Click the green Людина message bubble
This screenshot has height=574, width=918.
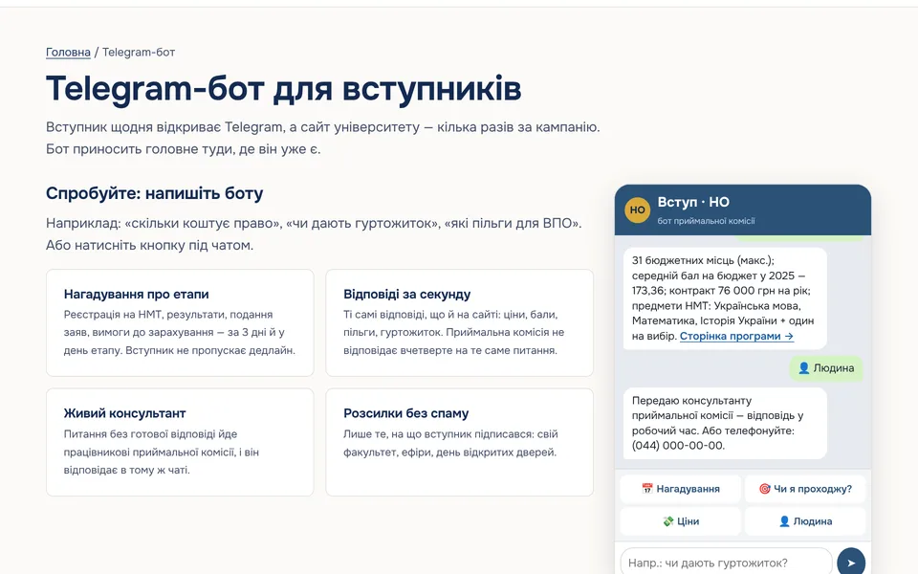[x=825, y=367]
